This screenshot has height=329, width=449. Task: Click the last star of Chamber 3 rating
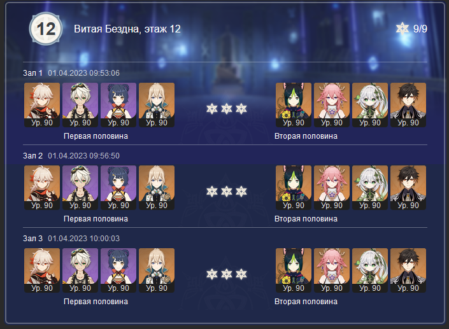point(241,274)
